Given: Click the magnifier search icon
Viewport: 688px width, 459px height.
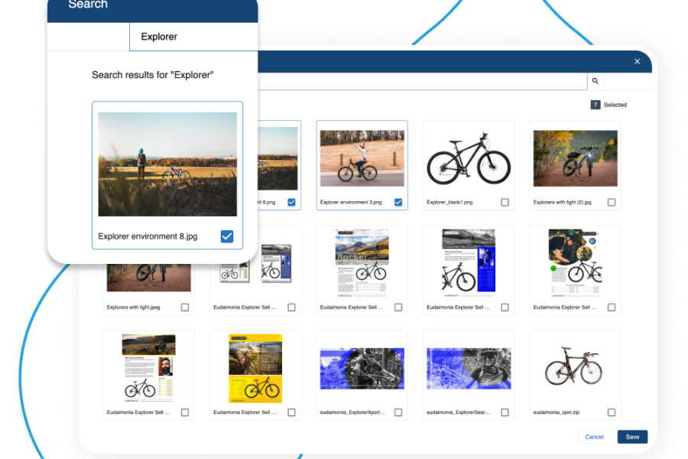Looking at the screenshot, I should [x=595, y=81].
